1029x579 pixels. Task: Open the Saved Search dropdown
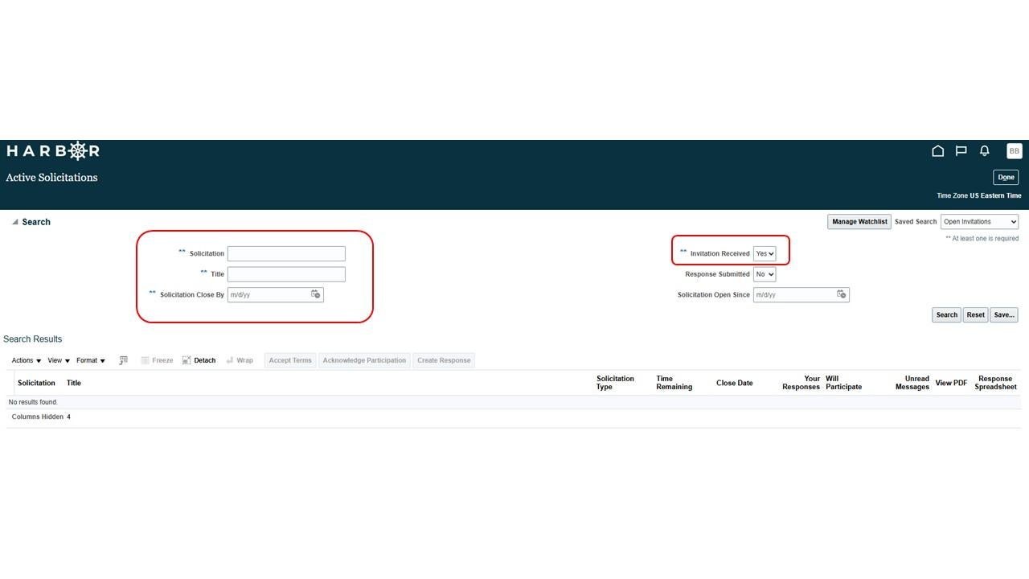click(x=979, y=222)
